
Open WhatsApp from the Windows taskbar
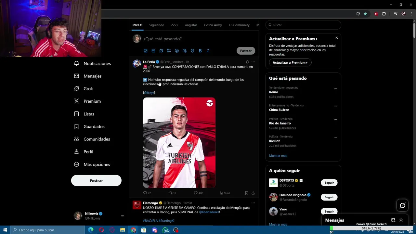165,230
